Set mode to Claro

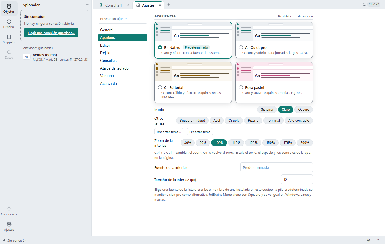click(286, 110)
